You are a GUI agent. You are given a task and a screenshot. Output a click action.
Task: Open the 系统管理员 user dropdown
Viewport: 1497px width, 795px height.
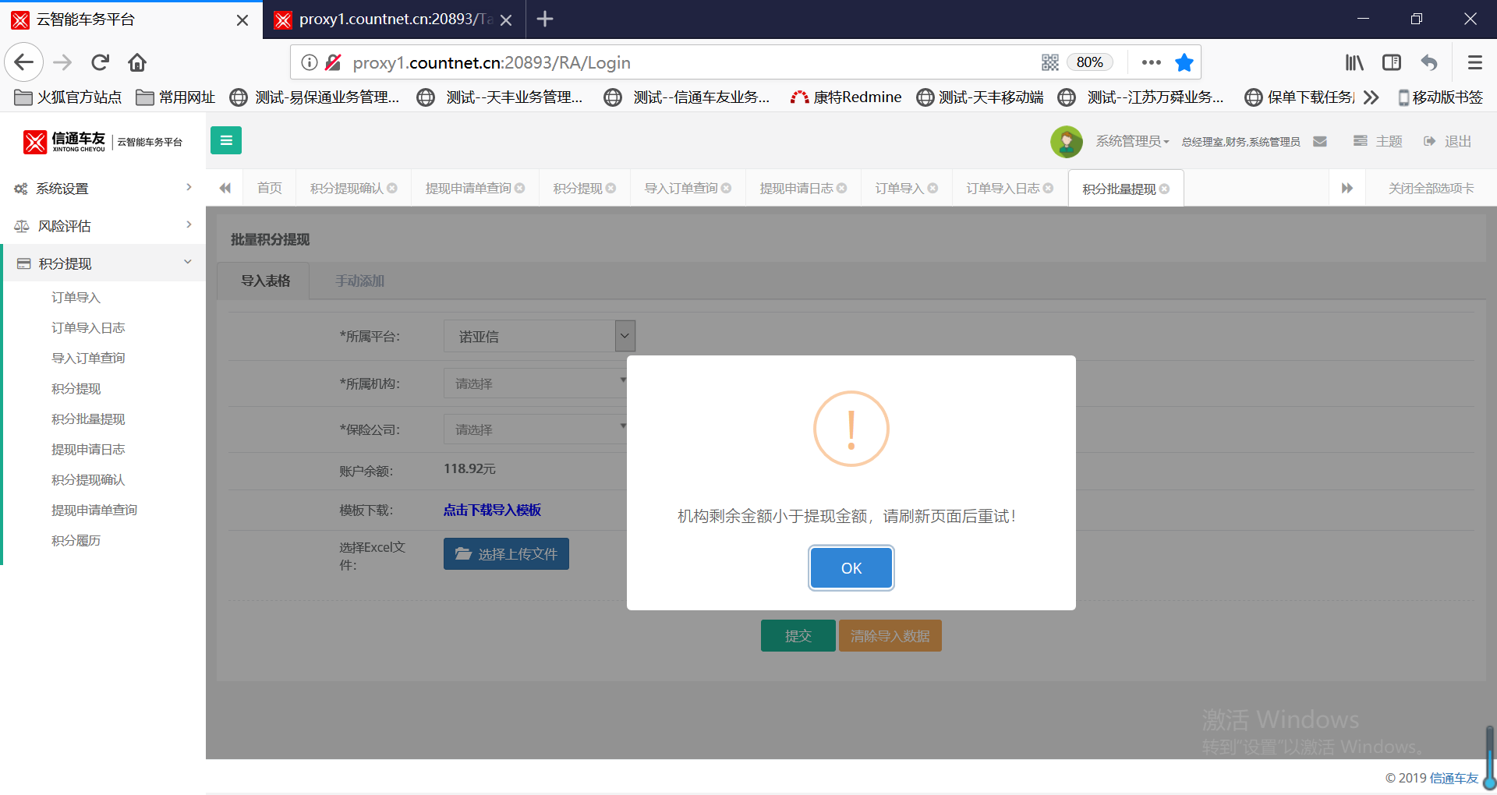(1132, 141)
